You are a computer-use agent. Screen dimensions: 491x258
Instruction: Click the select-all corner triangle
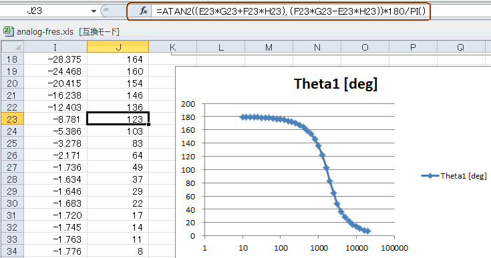pos(13,47)
